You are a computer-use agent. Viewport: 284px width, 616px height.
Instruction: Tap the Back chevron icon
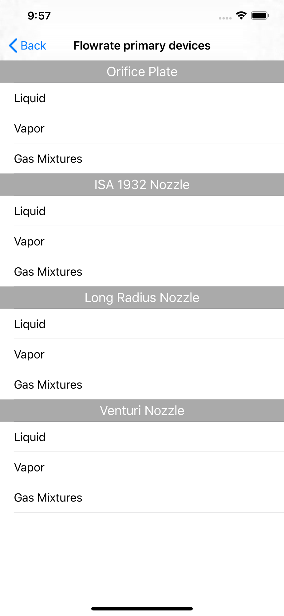tap(13, 46)
